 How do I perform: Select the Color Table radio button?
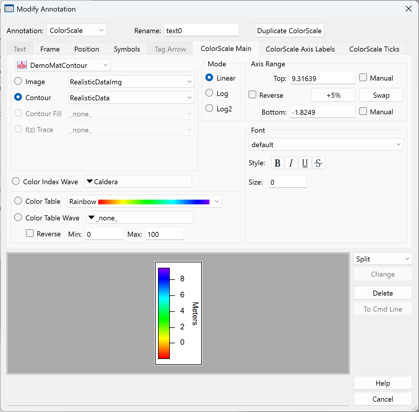click(18, 201)
